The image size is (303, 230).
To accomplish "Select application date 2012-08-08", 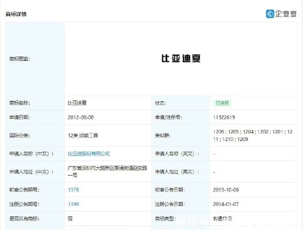I will tap(81, 117).
